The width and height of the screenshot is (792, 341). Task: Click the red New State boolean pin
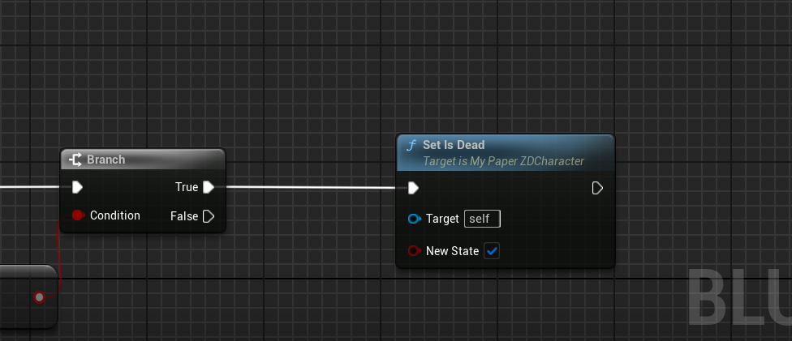[414, 251]
